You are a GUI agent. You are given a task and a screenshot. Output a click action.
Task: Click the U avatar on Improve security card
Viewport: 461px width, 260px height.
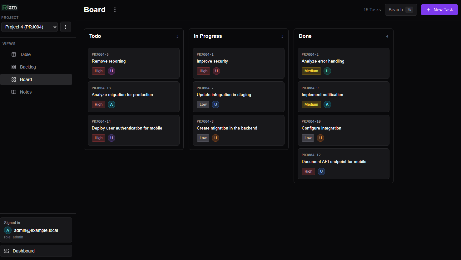(216, 71)
